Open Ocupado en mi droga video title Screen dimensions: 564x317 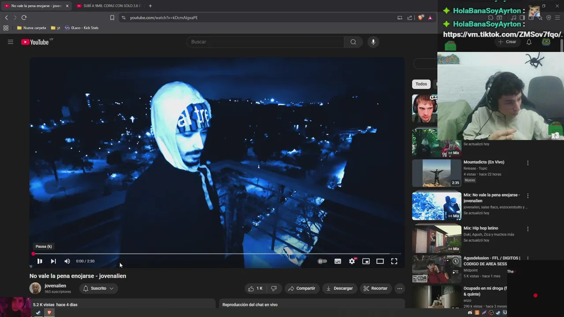(x=485, y=291)
